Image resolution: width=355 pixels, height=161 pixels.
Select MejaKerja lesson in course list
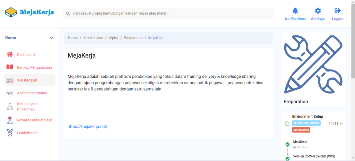pos(300,142)
